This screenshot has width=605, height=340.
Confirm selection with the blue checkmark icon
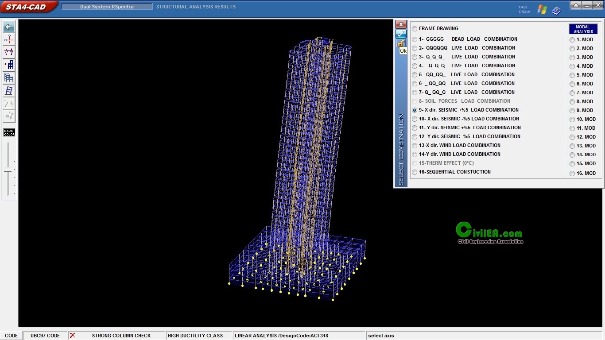click(401, 34)
